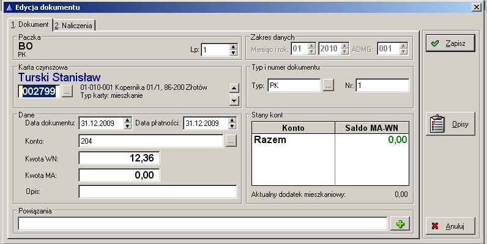Close the Edycja dokumentu window

pyautogui.click(x=476, y=7)
